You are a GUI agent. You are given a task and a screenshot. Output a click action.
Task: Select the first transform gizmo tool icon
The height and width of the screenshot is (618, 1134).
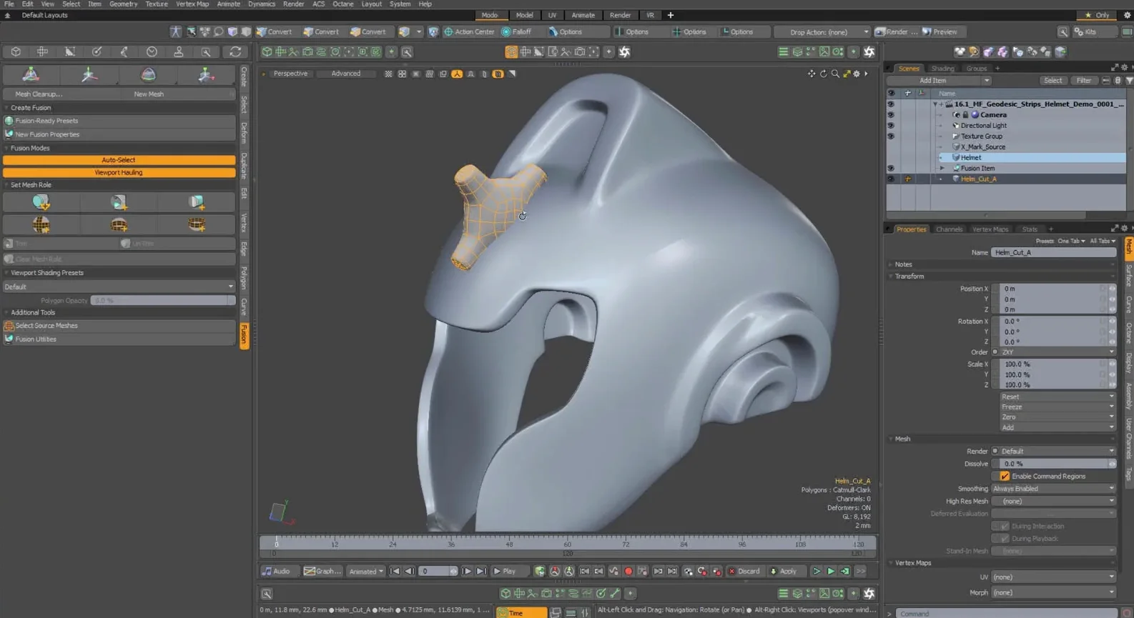pyautogui.click(x=31, y=74)
